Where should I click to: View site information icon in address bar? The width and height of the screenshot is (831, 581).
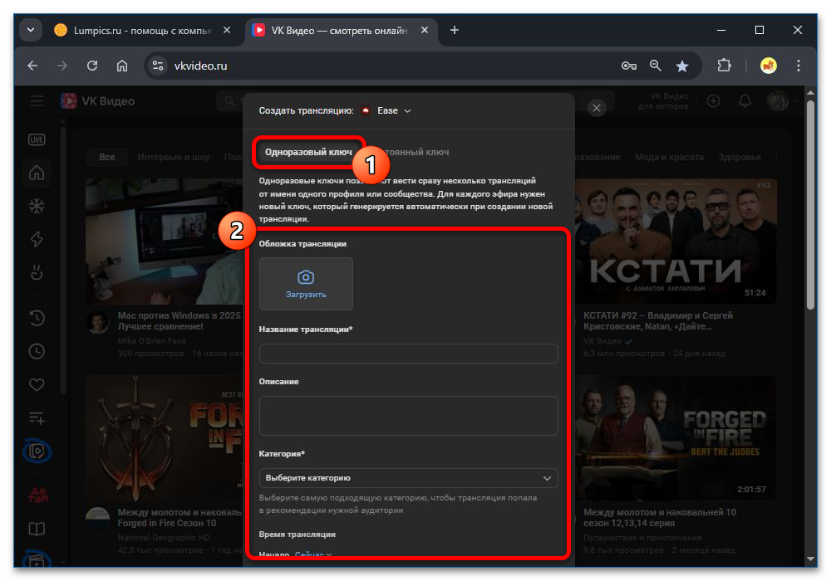point(157,66)
